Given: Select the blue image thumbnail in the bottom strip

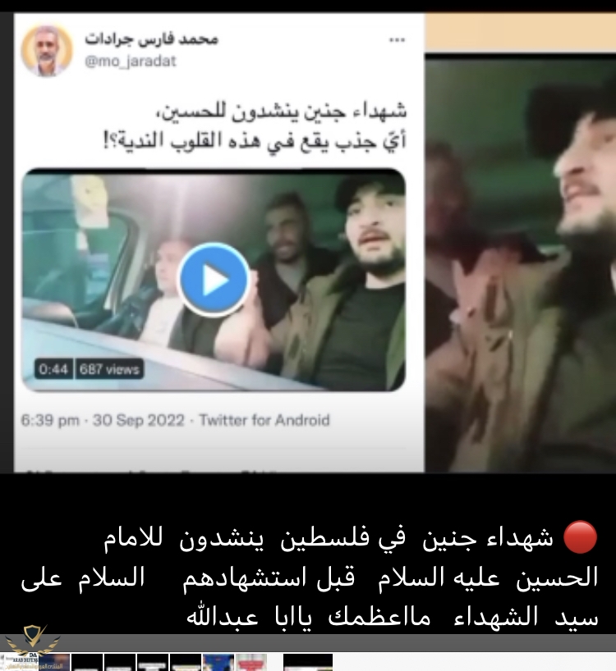Looking at the screenshot, I should (218, 662).
